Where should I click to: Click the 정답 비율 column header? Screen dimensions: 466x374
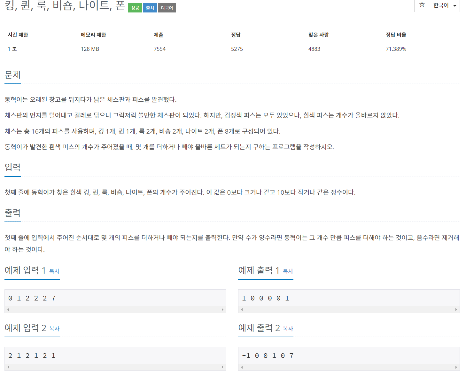(x=396, y=35)
